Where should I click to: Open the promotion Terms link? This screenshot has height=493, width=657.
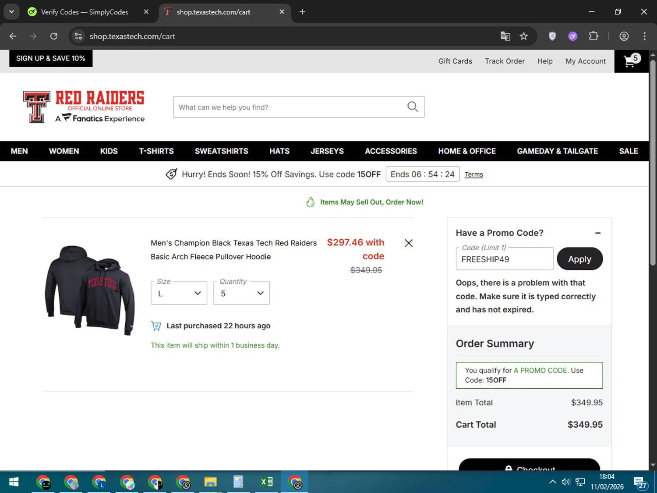click(x=473, y=174)
